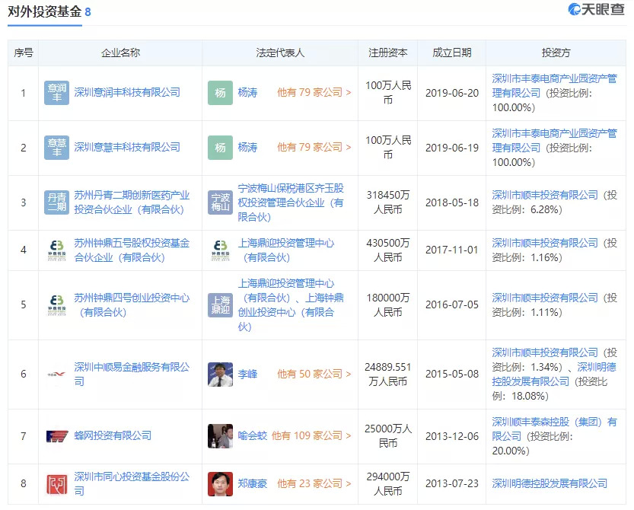
Task: Click 李峰's profile photo
Action: [220, 374]
